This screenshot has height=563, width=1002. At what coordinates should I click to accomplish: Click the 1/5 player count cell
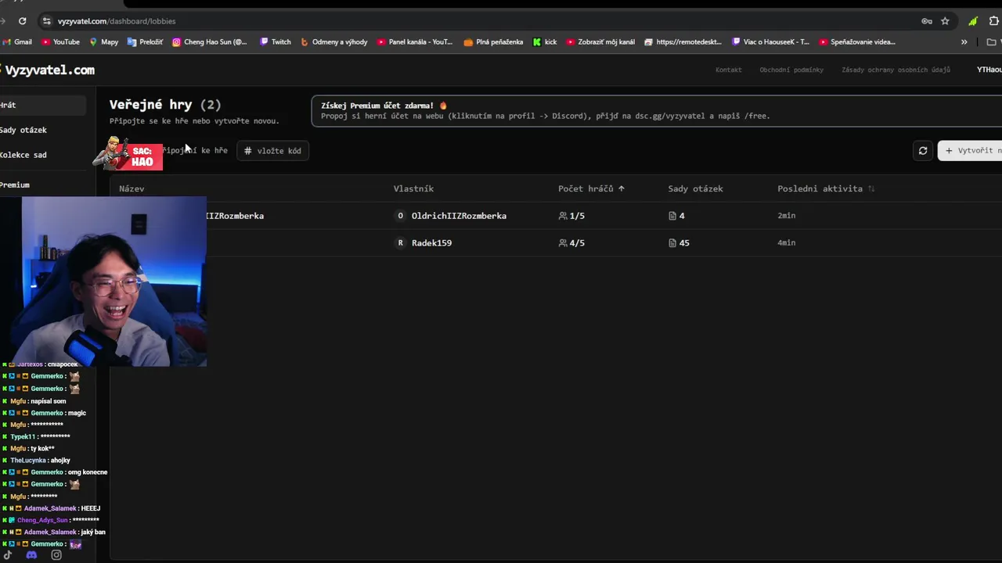(571, 216)
